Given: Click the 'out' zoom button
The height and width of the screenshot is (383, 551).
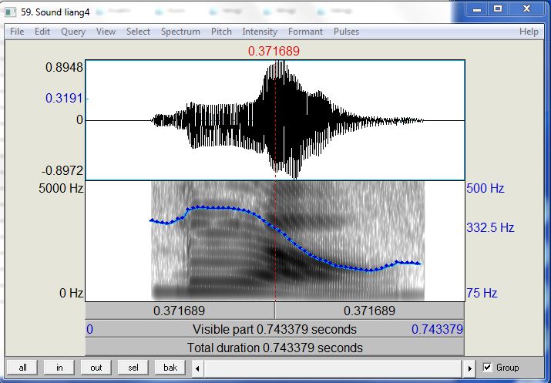Looking at the screenshot, I should (x=96, y=368).
